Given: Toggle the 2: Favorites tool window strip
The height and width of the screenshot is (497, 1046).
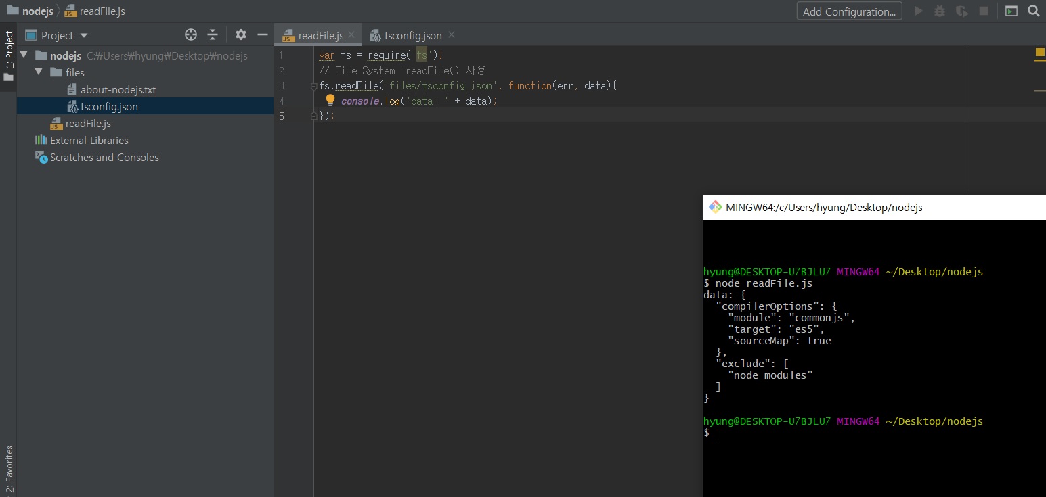Looking at the screenshot, I should tap(9, 469).
